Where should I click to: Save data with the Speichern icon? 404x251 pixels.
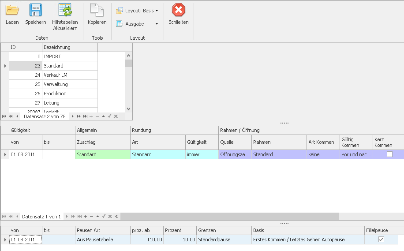35,10
